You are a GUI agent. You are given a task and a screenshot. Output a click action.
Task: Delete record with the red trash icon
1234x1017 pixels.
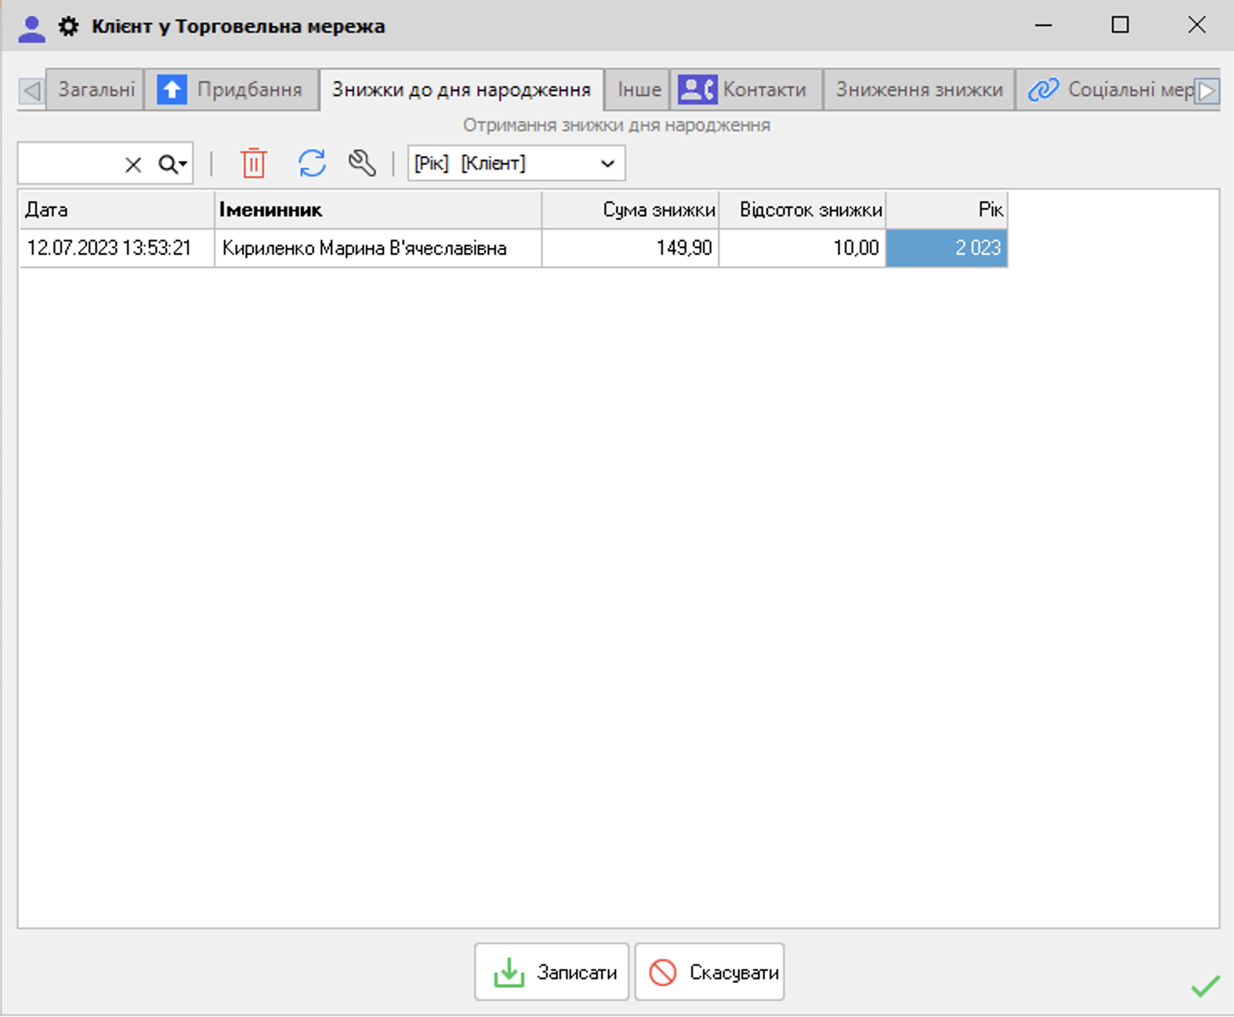254,163
